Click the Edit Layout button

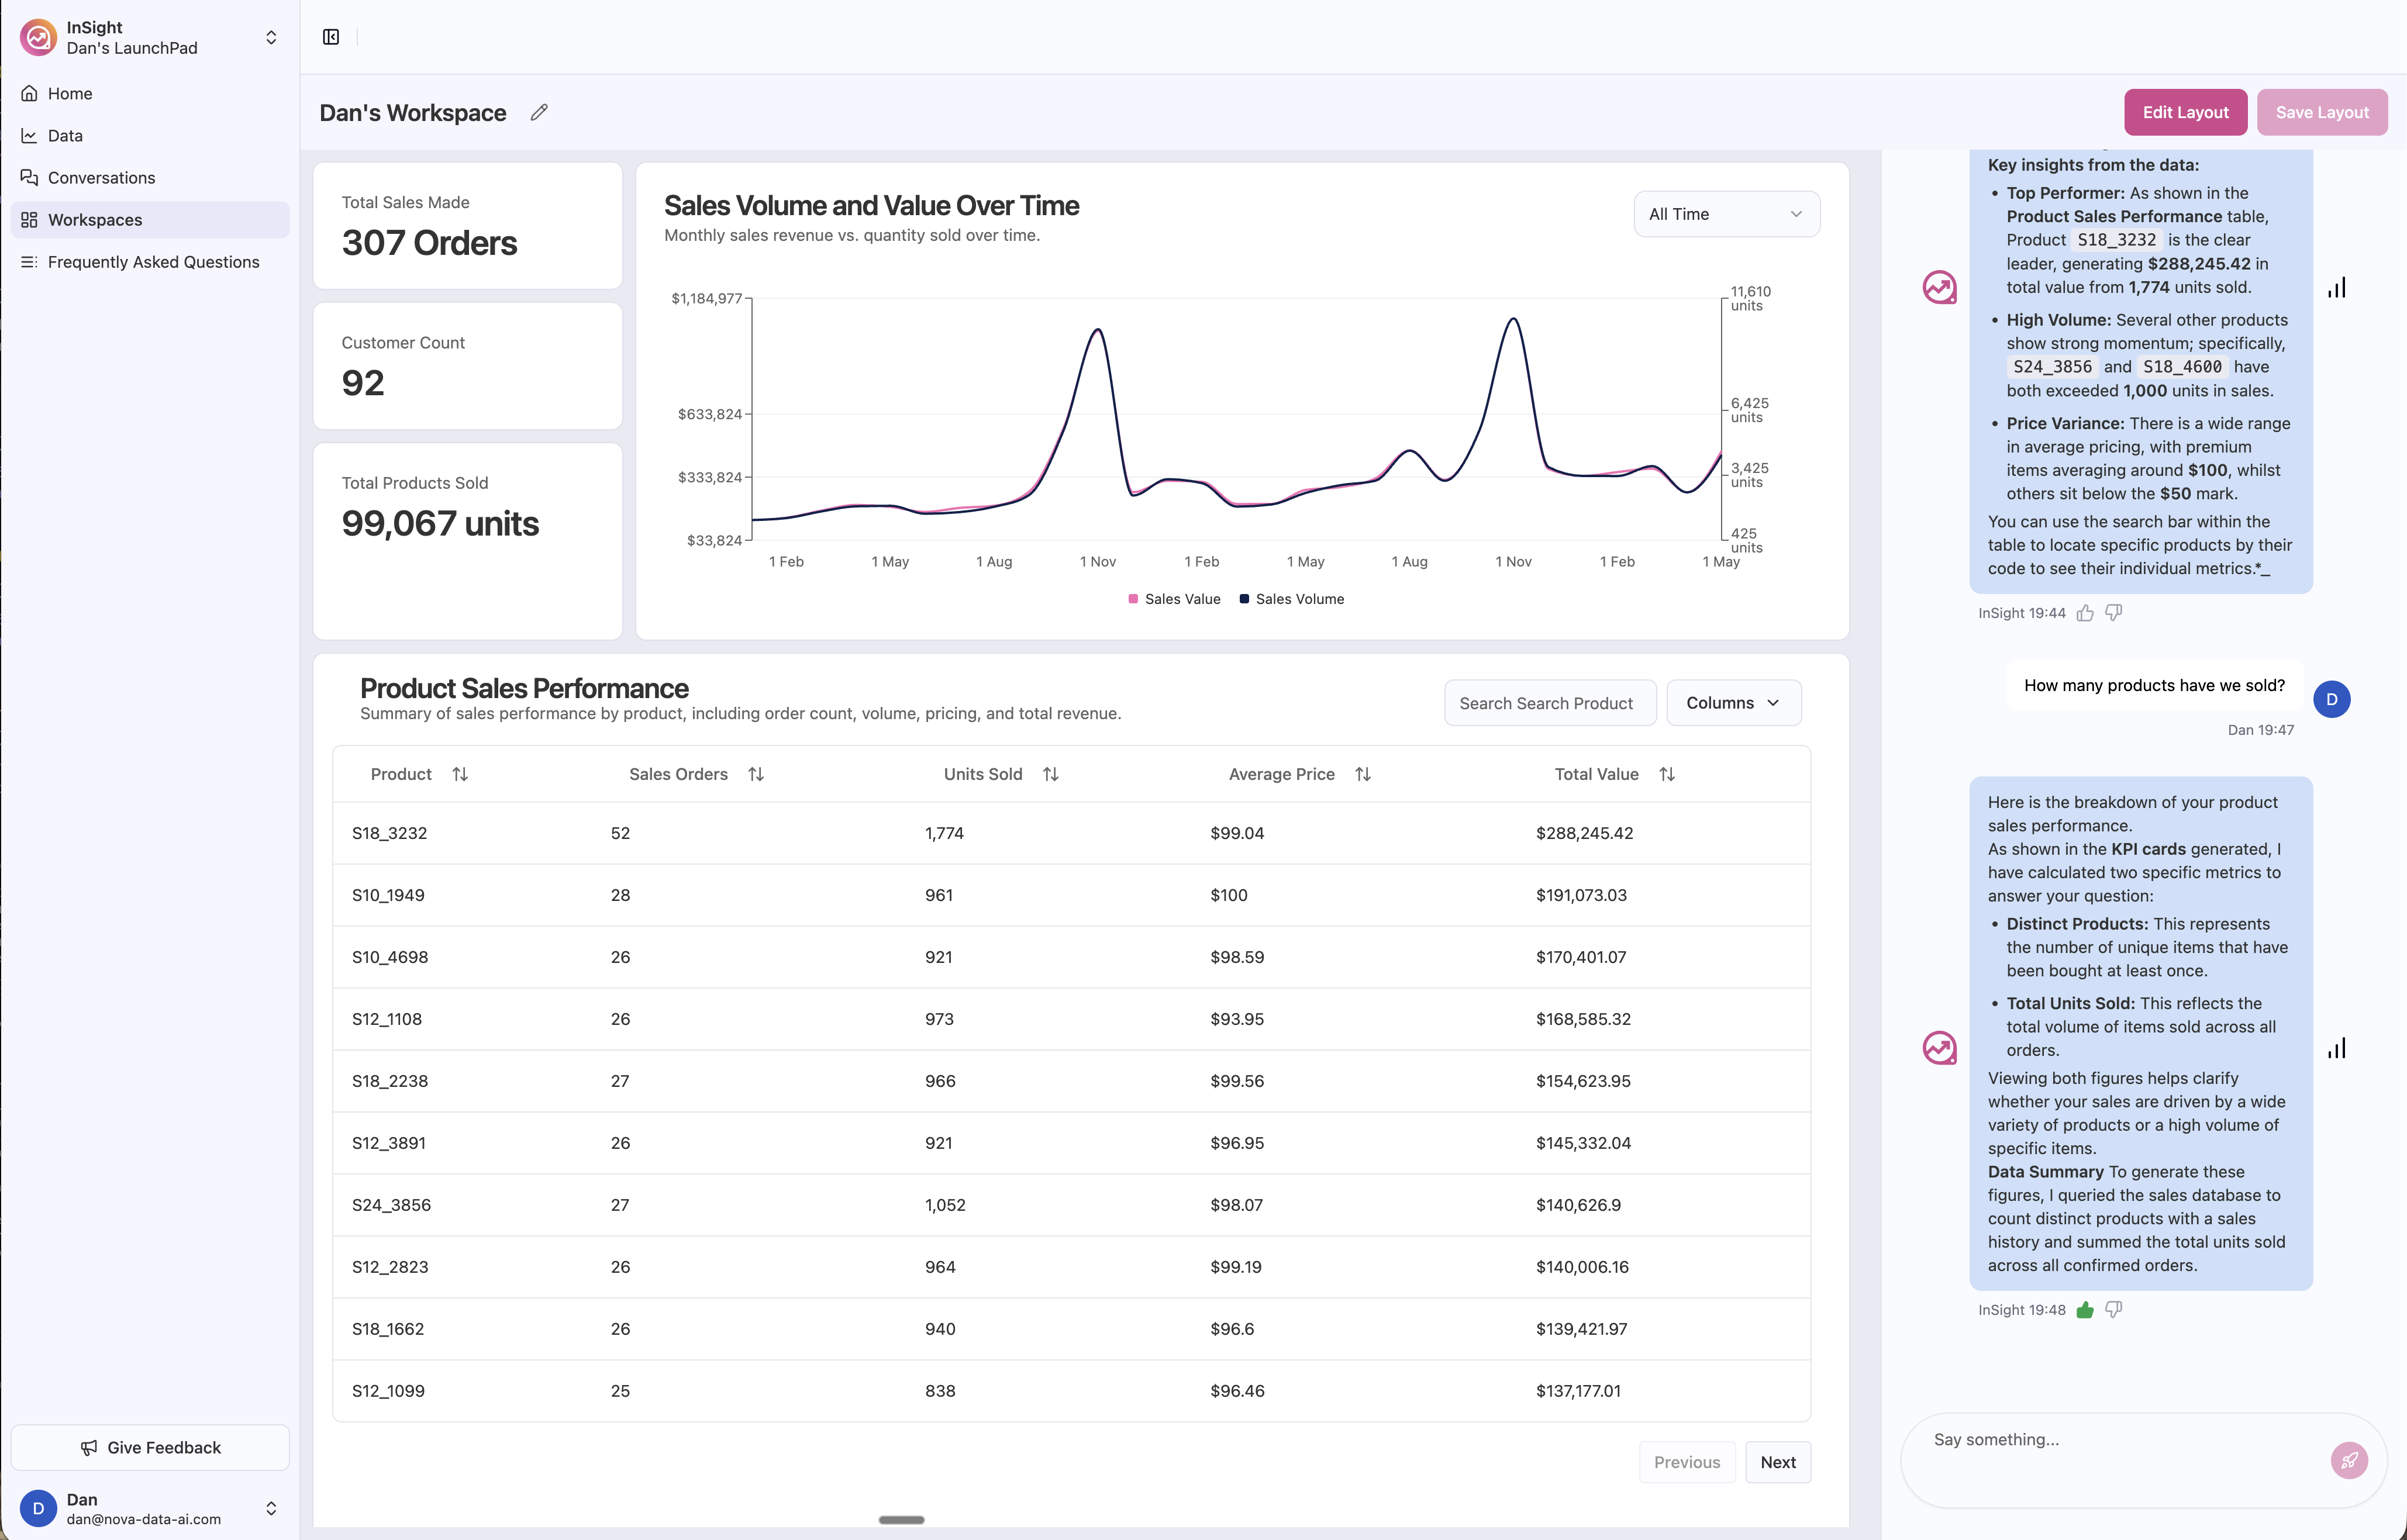[2184, 112]
